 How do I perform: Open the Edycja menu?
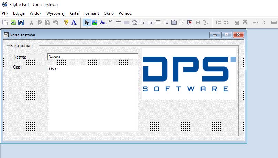[x=19, y=13]
